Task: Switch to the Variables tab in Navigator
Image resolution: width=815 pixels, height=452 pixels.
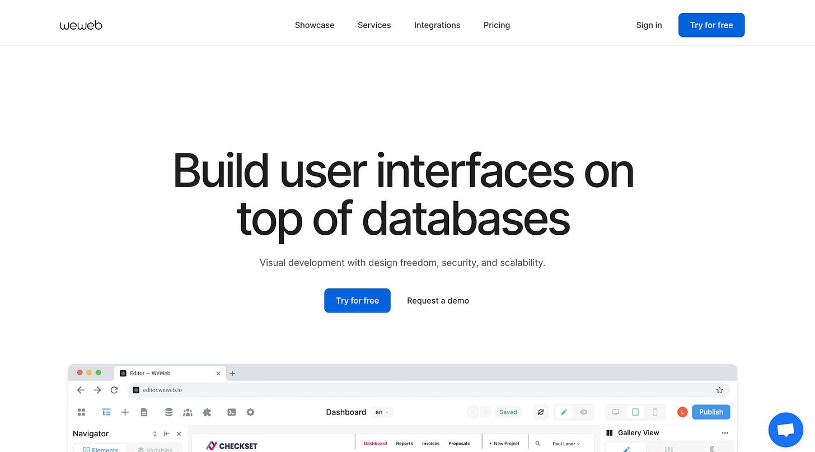Action: pos(156,450)
